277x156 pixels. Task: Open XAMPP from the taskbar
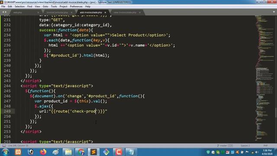[18, 152]
